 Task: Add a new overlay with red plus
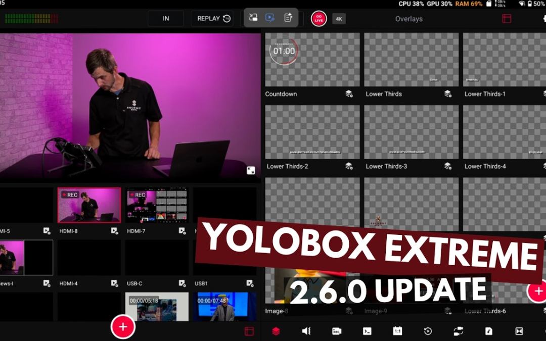[537, 291]
